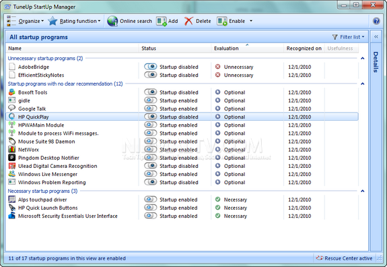Collapse the Necessary startup programs group
The width and height of the screenshot is (387, 267).
coord(363,191)
